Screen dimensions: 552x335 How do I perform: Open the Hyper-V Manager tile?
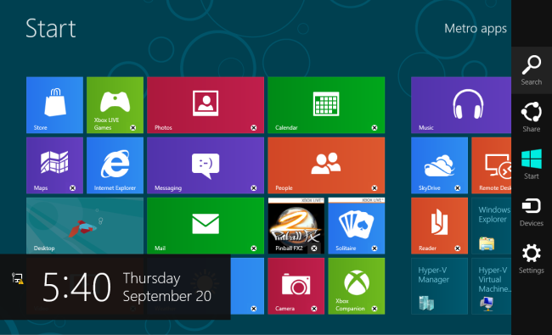pos(439,286)
